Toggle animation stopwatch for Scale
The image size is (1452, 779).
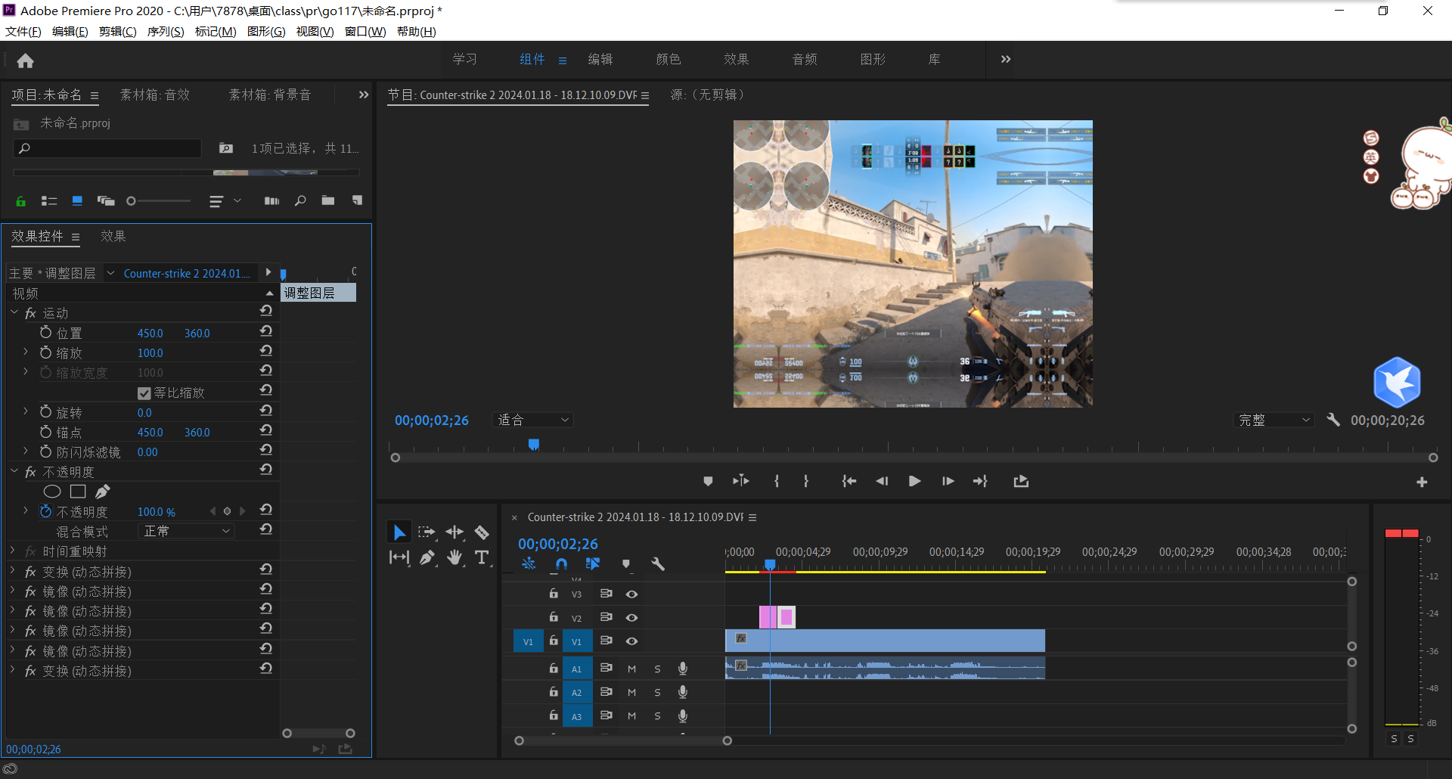(x=45, y=352)
